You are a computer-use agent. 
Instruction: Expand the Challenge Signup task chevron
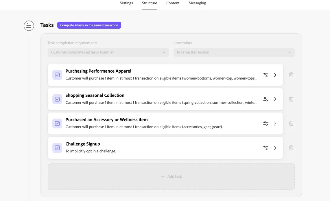(x=275, y=148)
